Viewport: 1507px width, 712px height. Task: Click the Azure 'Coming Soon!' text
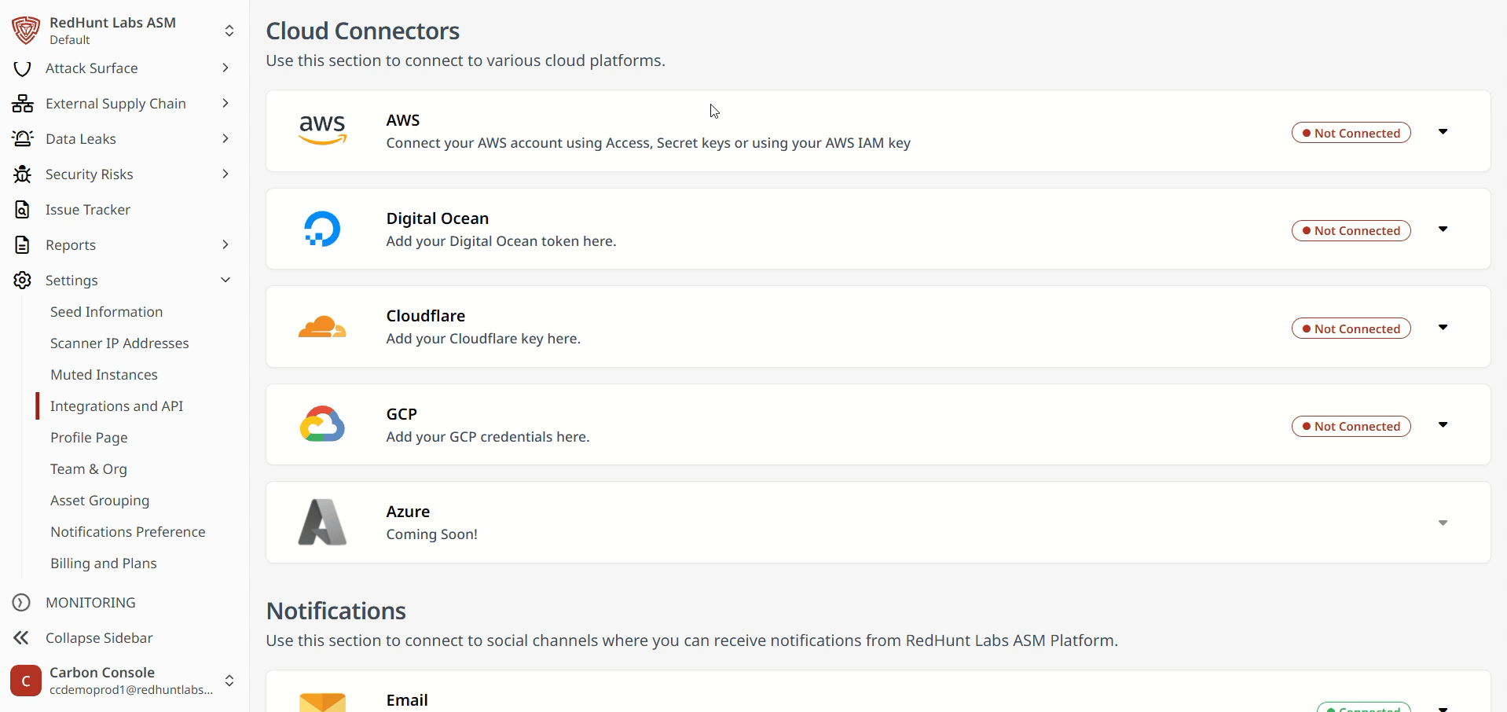pyautogui.click(x=432, y=534)
